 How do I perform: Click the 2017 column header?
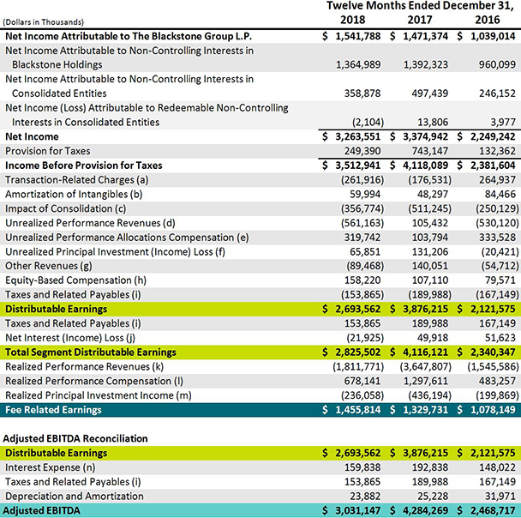pyautogui.click(x=420, y=20)
